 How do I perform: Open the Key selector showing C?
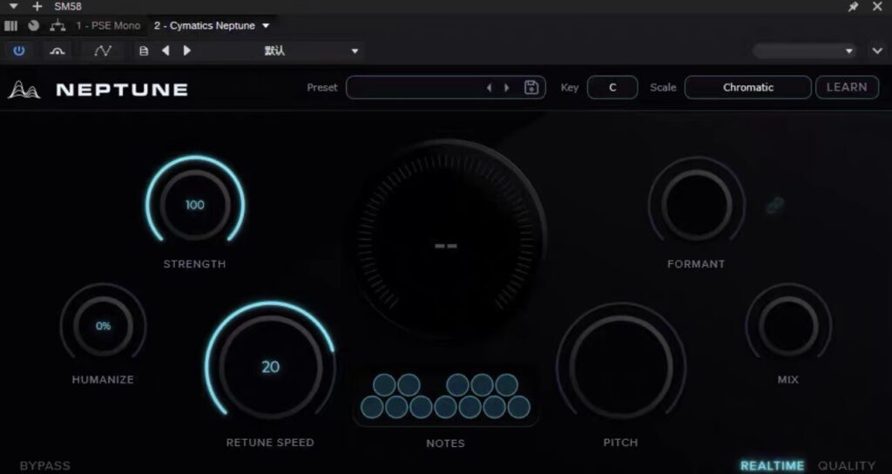612,88
